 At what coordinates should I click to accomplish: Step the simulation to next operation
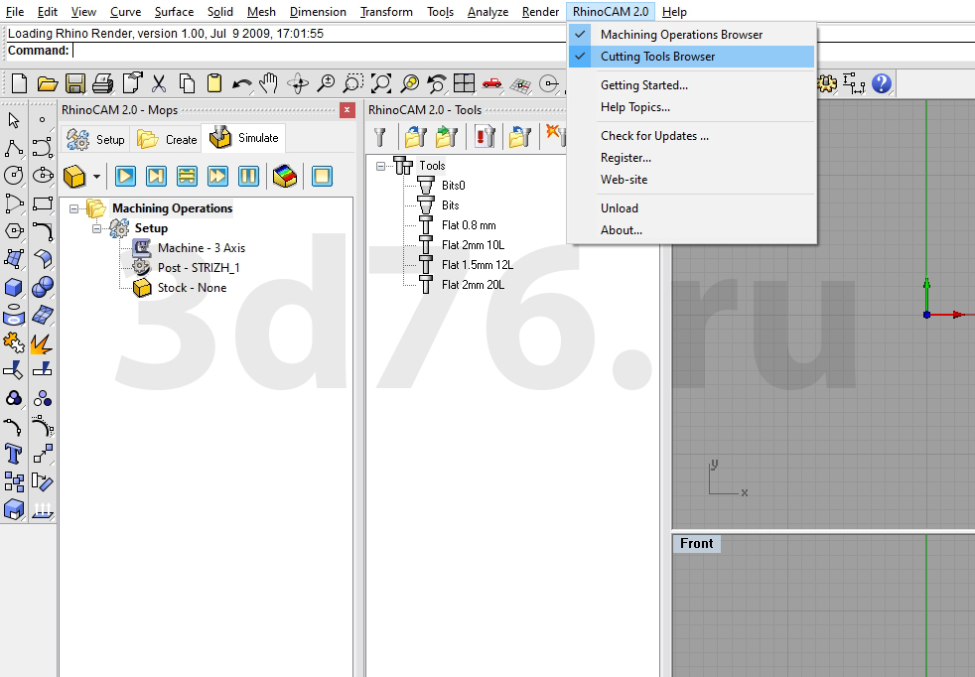click(x=156, y=176)
